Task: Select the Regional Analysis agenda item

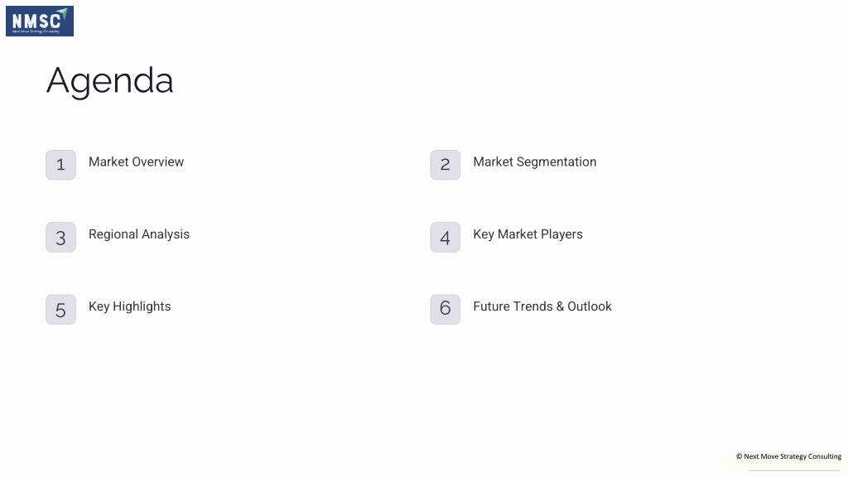Action: click(x=139, y=234)
